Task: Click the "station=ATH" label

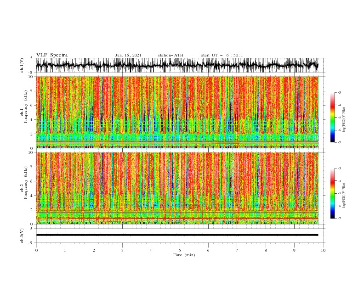Action: pos(171,55)
